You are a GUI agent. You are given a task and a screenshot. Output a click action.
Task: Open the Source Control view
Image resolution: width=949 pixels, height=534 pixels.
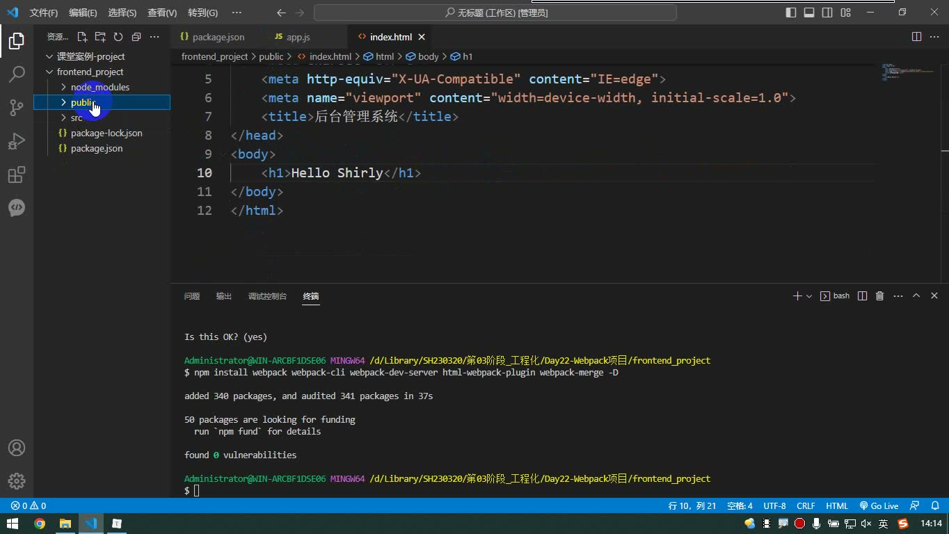pyautogui.click(x=17, y=107)
